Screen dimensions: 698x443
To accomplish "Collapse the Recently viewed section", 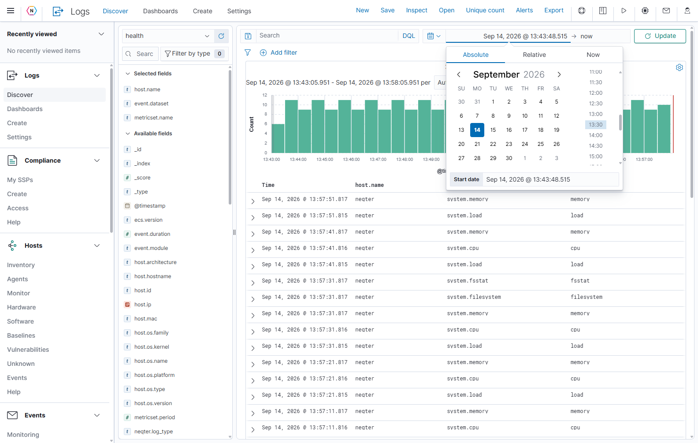I will point(101,34).
